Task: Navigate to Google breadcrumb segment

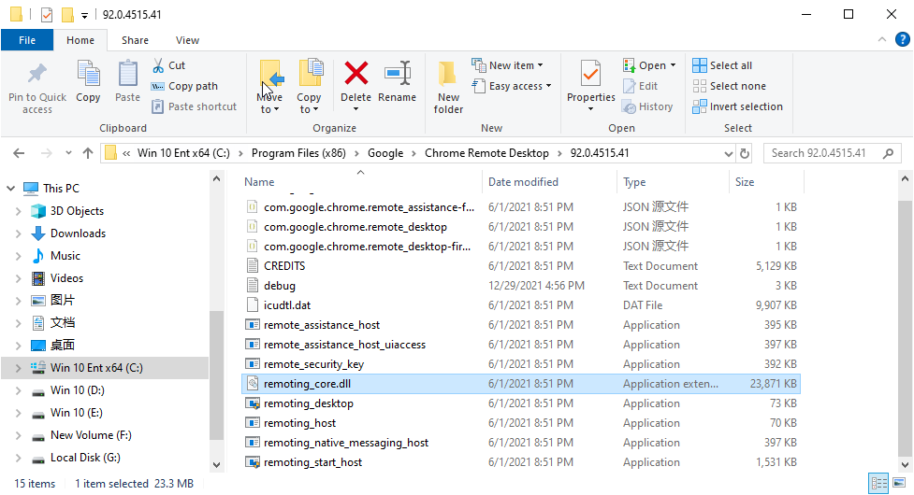Action: click(385, 153)
